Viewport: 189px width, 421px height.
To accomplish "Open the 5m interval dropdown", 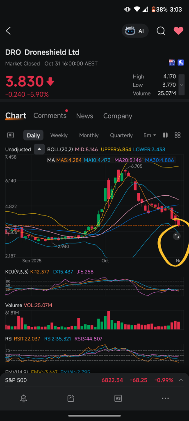I will coord(150,135).
